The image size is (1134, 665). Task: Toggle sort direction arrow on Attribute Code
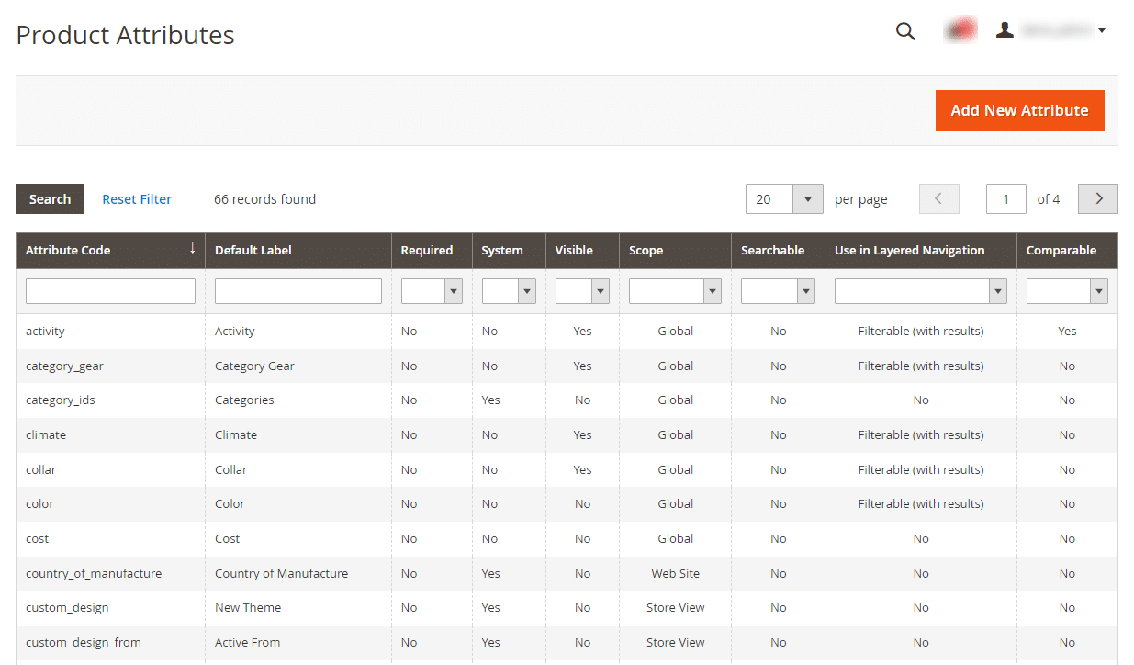[192, 248]
